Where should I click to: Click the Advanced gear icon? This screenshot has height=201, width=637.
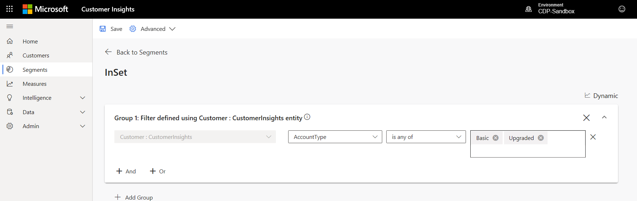(x=133, y=29)
